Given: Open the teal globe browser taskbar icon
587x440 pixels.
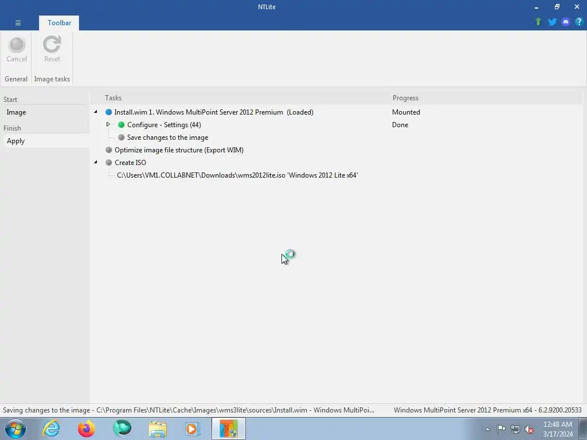Looking at the screenshot, I should click(122, 429).
